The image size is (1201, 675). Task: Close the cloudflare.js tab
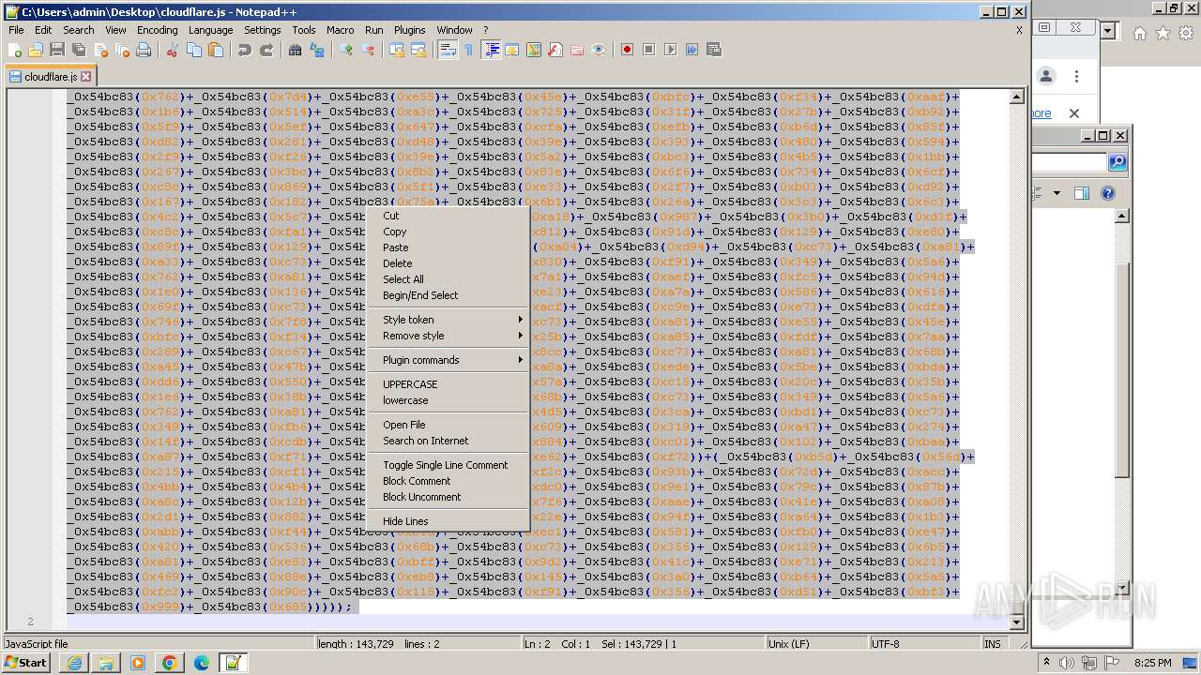point(86,77)
